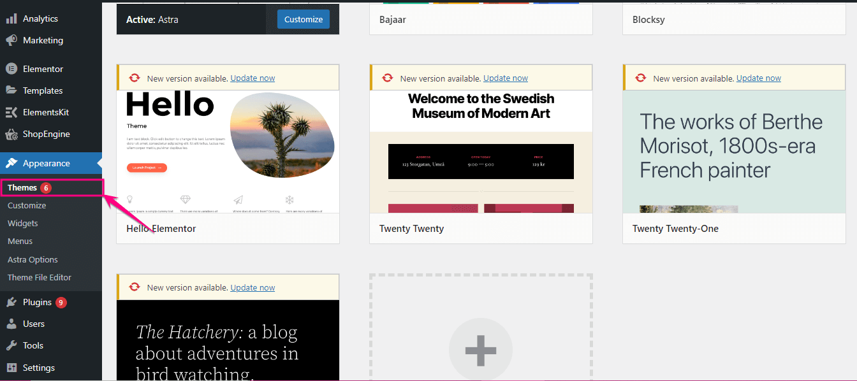Go to the Menus submenu item
Image resolution: width=857 pixels, height=381 pixels.
[20, 241]
